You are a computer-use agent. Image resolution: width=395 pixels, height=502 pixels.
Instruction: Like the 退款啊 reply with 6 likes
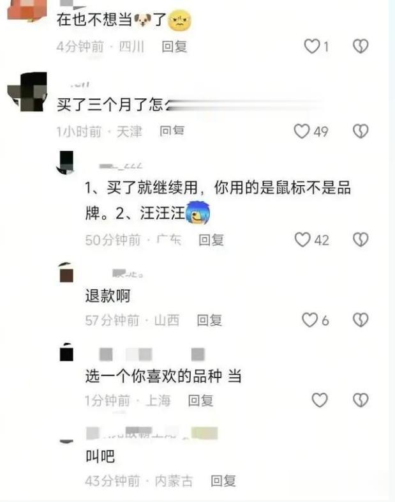coord(310,320)
